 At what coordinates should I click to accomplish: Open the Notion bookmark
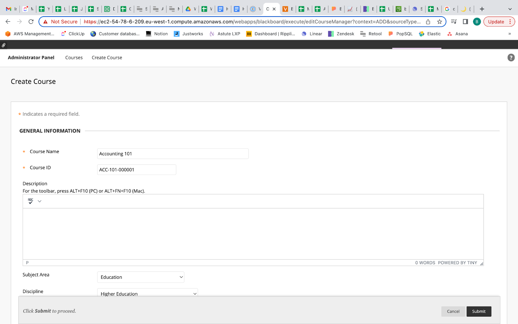coord(157,34)
